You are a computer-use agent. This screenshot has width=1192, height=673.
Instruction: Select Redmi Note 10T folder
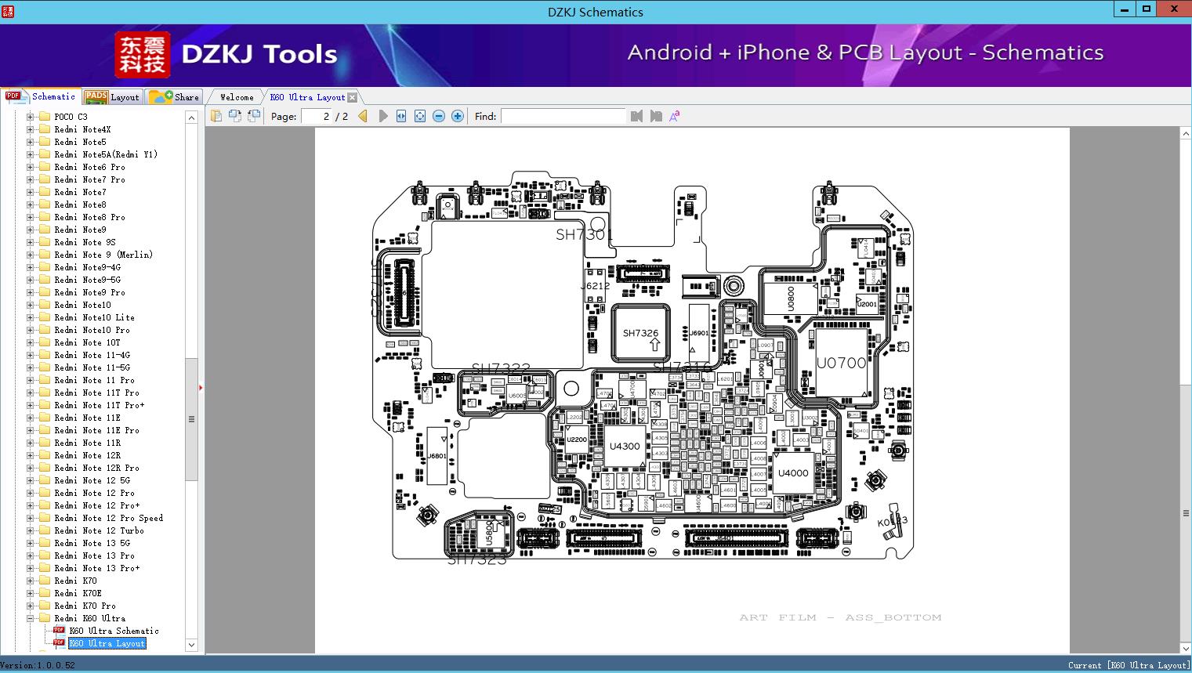click(x=88, y=342)
